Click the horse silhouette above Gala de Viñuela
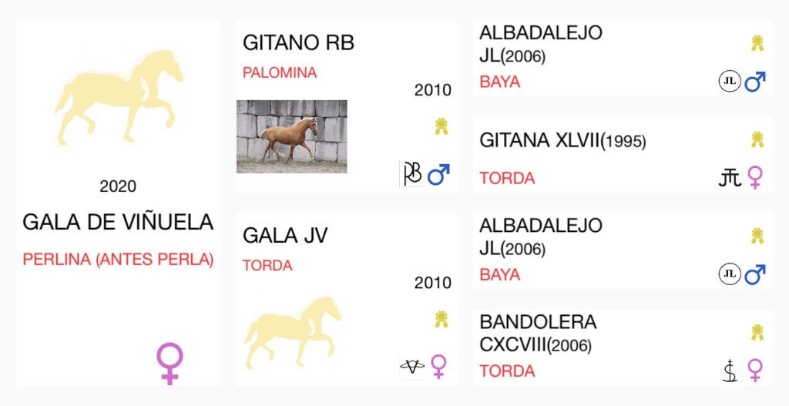 [119, 96]
